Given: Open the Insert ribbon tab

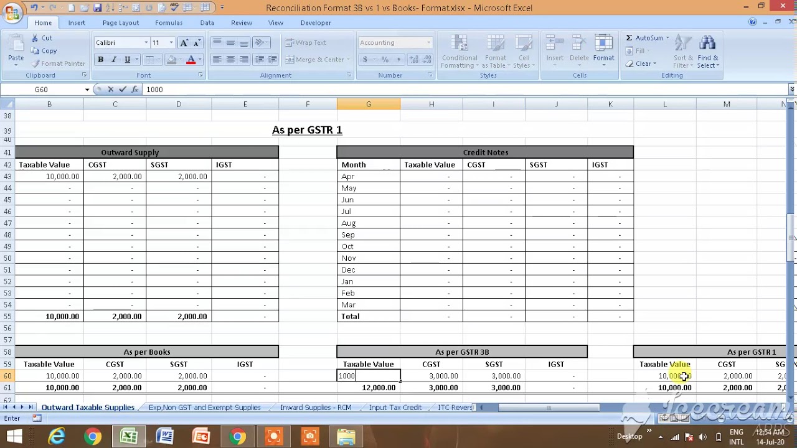Looking at the screenshot, I should tap(77, 22).
